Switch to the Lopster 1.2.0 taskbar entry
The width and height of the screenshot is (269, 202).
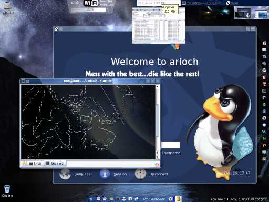(x=158, y=3)
